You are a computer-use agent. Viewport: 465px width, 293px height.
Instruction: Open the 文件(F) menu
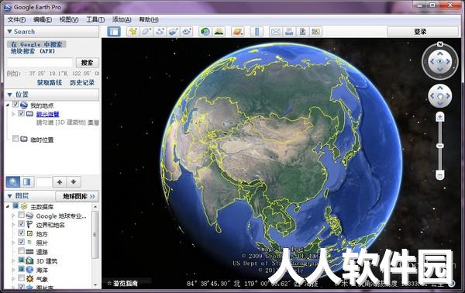point(16,20)
